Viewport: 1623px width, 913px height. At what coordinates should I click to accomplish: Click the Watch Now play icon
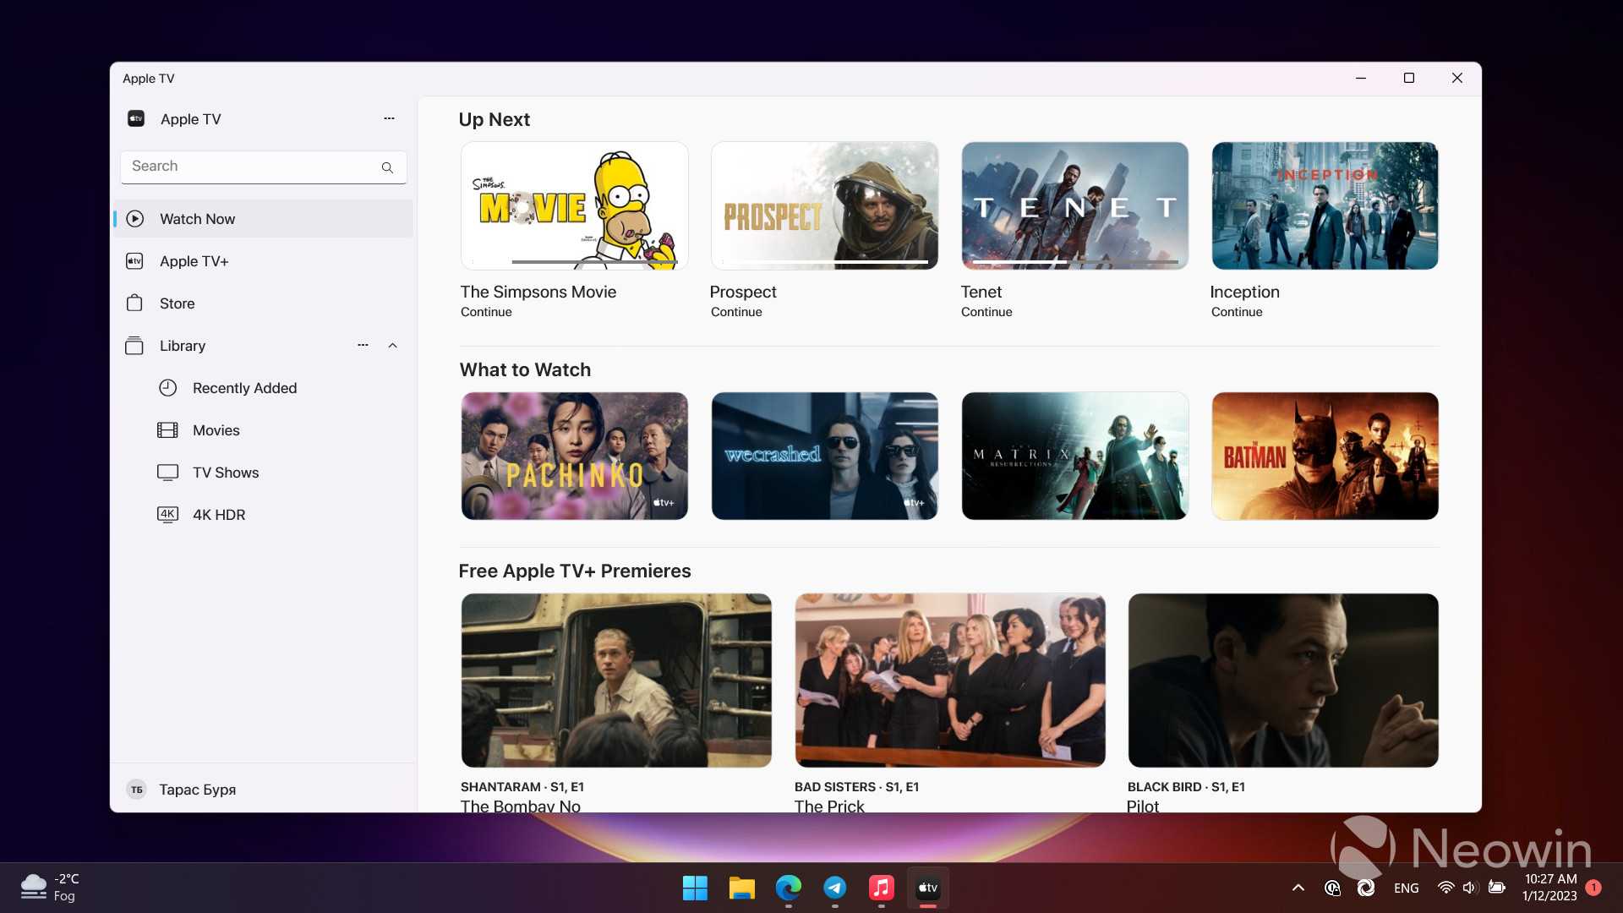[135, 219]
